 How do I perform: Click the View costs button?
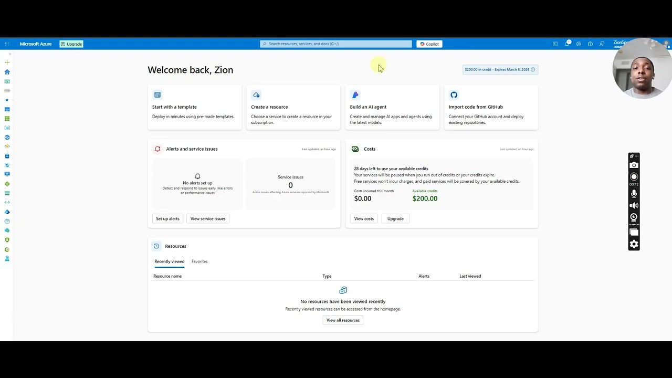tap(364, 218)
